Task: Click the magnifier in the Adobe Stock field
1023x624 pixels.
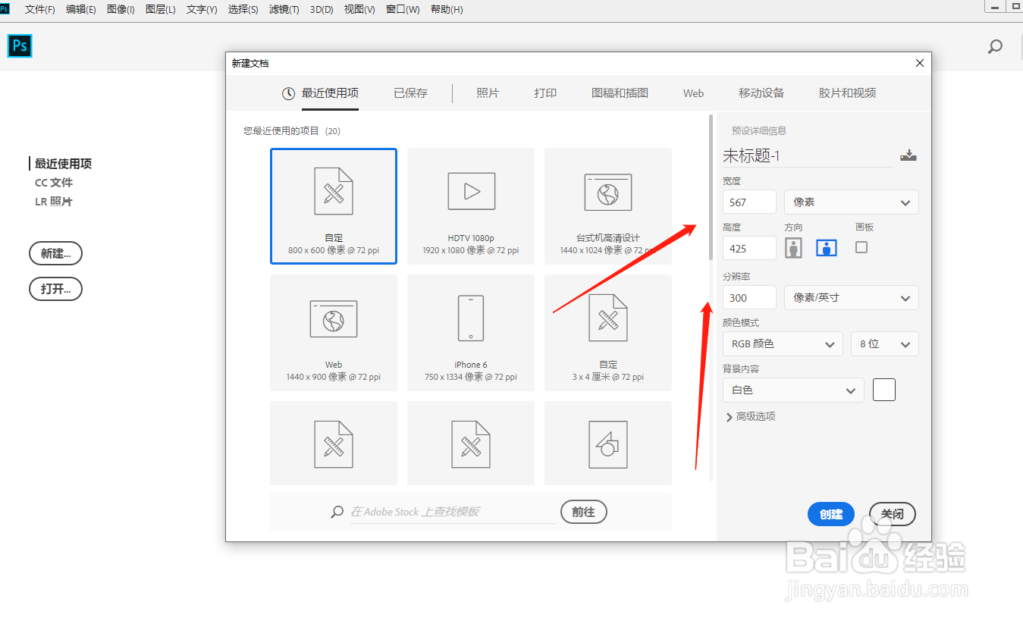Action: [x=336, y=511]
